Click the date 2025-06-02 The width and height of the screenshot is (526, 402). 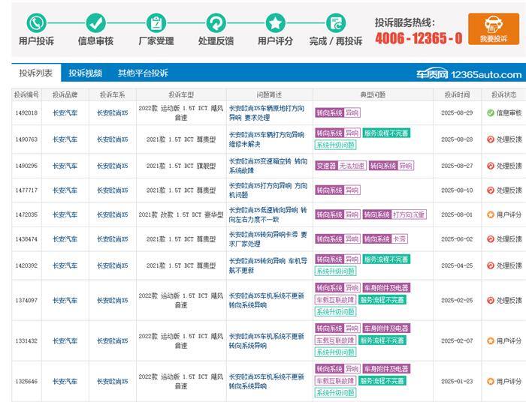pos(457,239)
